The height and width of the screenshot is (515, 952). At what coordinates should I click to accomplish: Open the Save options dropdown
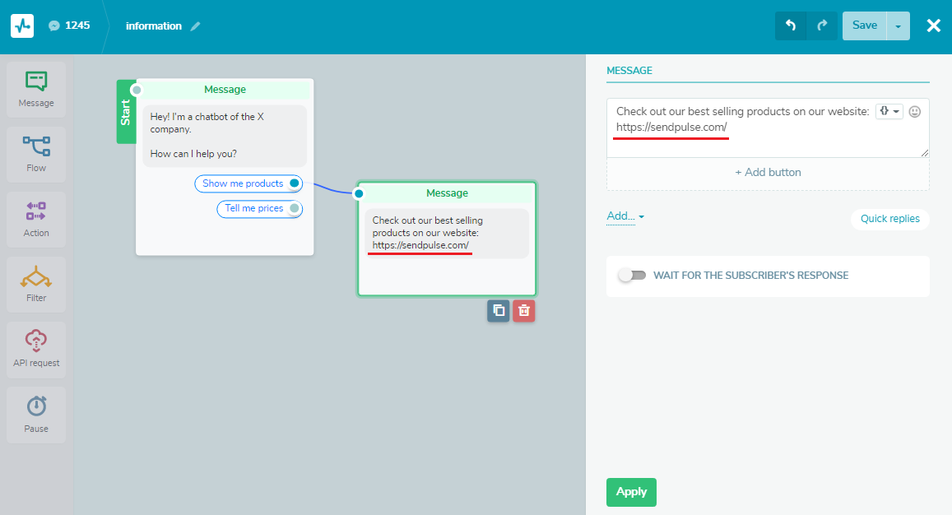pyautogui.click(x=899, y=26)
